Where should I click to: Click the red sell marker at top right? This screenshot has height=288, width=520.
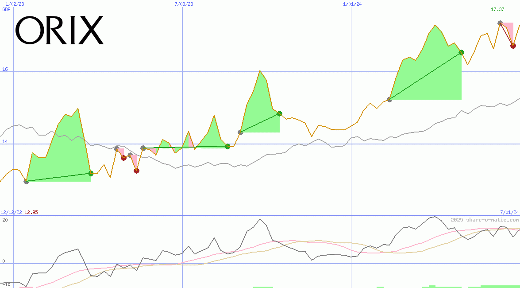pos(513,46)
